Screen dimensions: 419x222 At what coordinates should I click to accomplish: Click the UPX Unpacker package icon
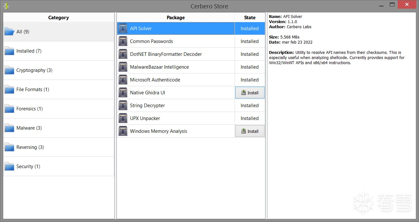pos(123,118)
